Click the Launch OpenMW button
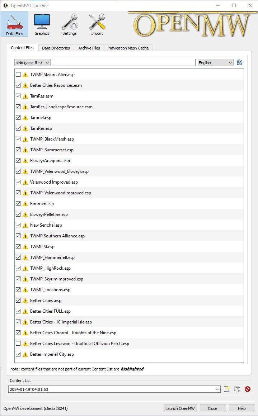 pos(180,408)
